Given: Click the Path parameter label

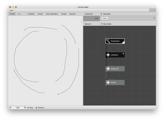Looking at the screenshot, I should click(x=96, y=18).
